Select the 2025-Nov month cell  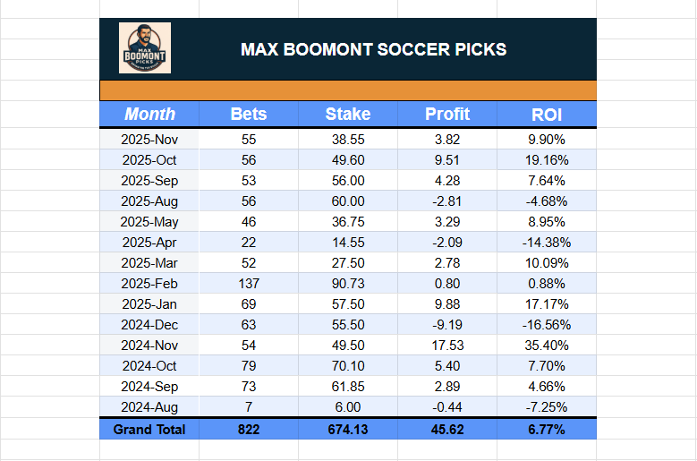[149, 140]
